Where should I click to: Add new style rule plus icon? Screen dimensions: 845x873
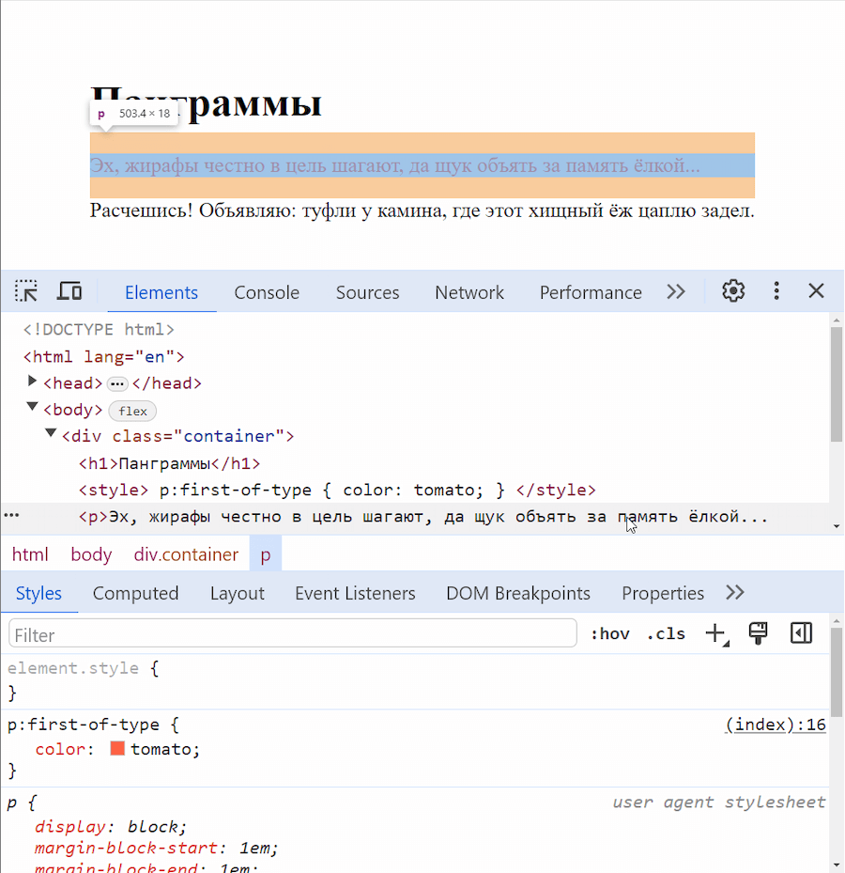(716, 634)
